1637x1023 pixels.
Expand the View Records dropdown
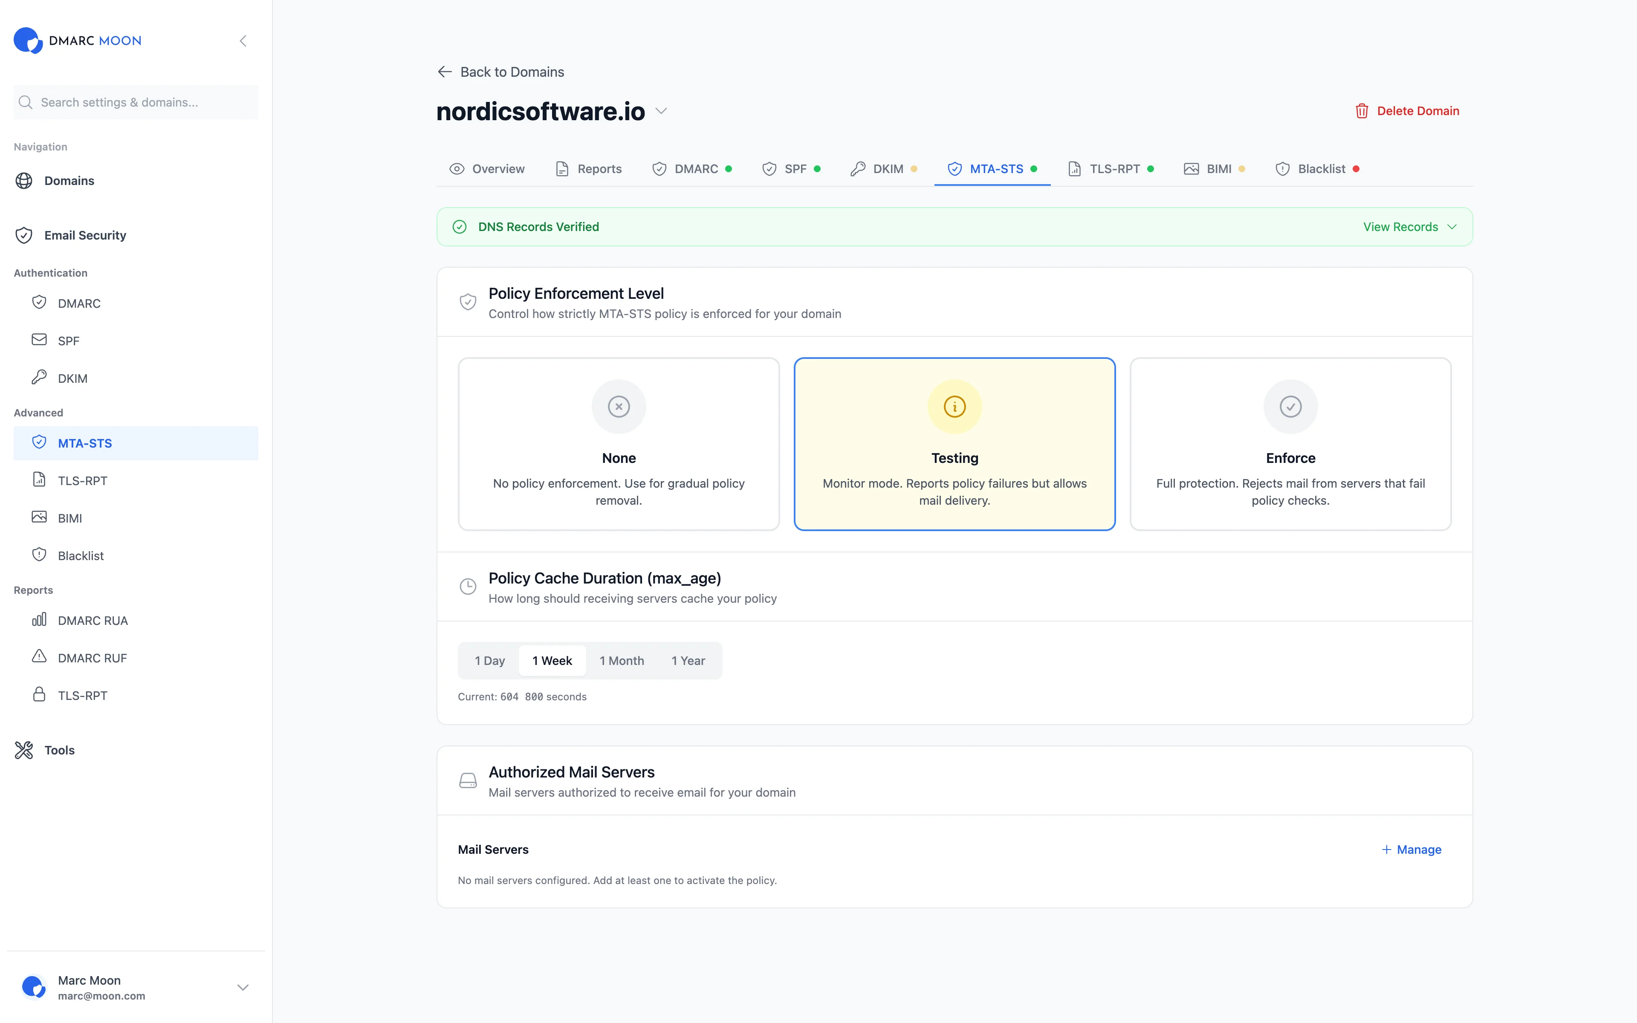1409,227
